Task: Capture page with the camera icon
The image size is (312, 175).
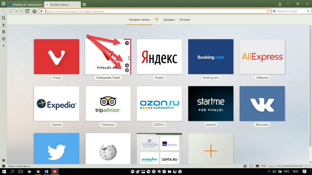Action: point(245,166)
